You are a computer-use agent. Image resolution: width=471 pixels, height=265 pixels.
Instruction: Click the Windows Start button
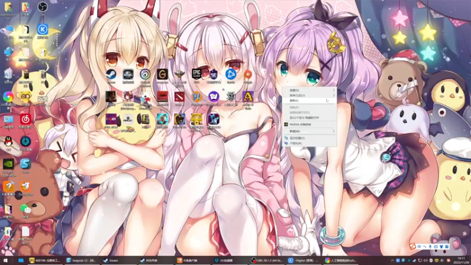tap(5, 260)
